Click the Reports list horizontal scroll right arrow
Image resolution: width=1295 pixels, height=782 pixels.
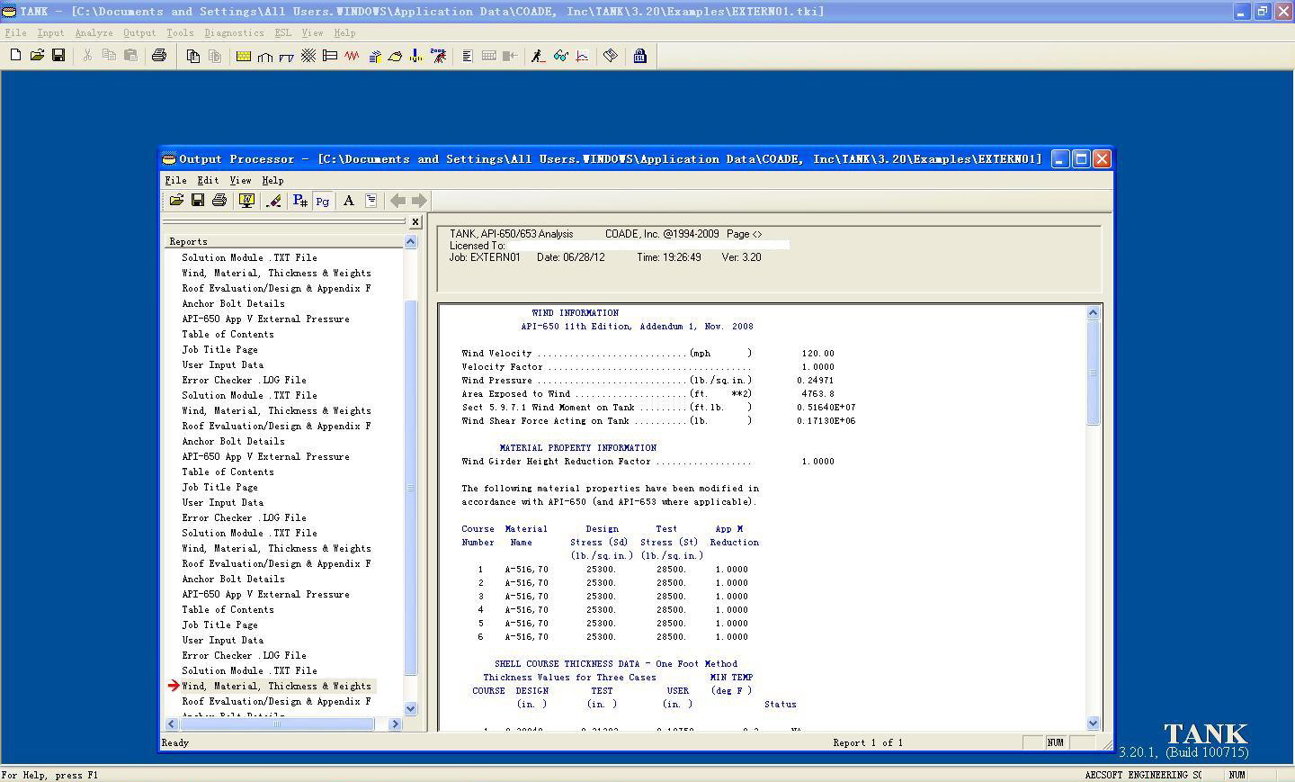395,724
